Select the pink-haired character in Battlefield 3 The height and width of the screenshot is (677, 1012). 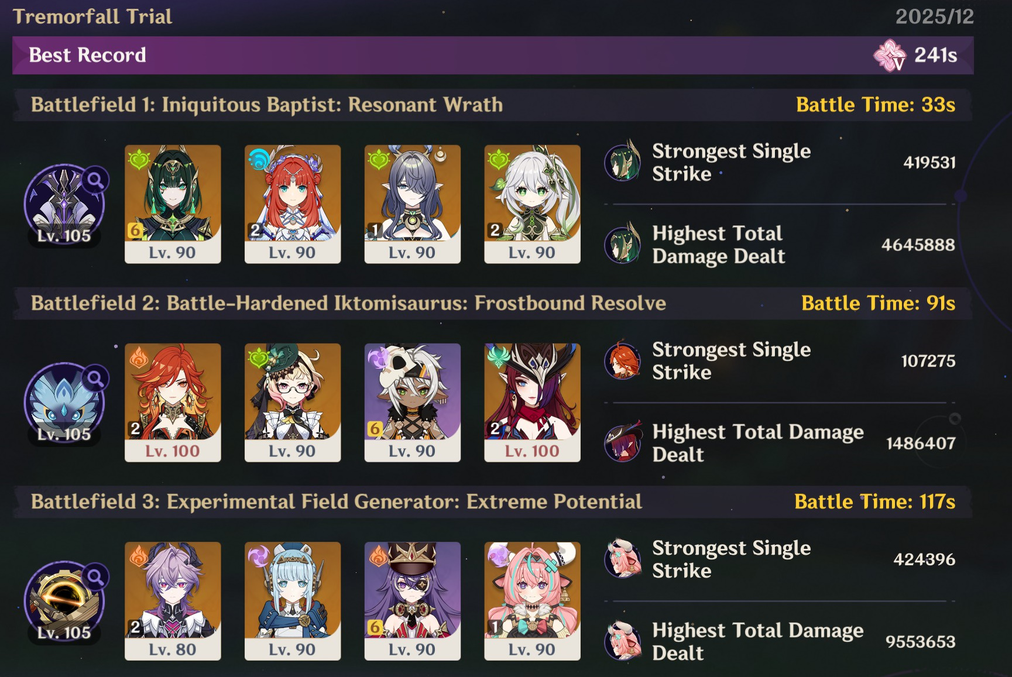pyautogui.click(x=532, y=601)
